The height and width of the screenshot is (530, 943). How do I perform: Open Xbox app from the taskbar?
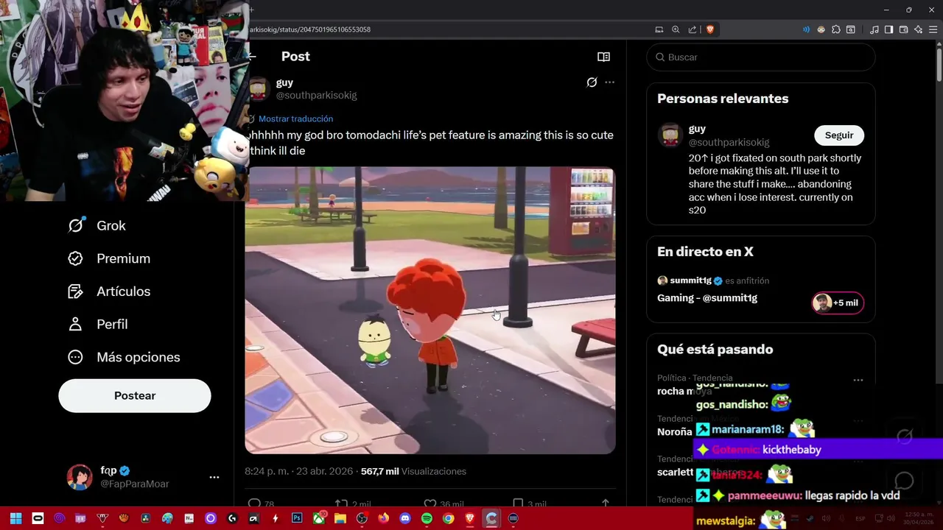pyautogui.click(x=319, y=518)
